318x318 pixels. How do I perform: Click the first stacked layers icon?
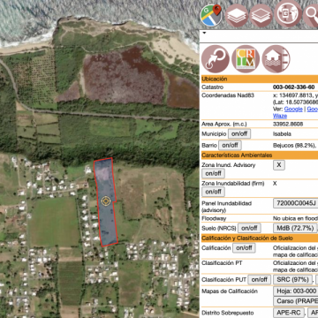point(237,16)
